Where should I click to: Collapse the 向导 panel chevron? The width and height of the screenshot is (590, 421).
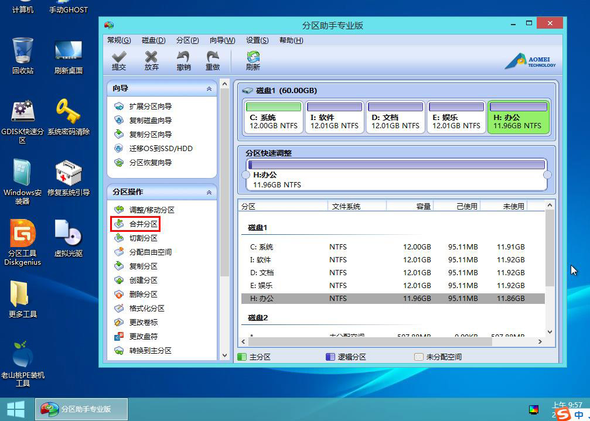[209, 89]
